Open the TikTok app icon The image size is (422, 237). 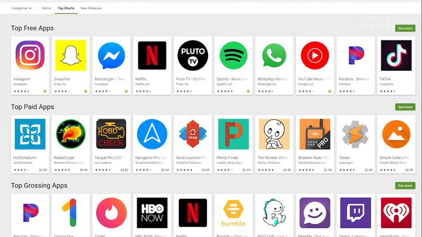[x=396, y=56]
